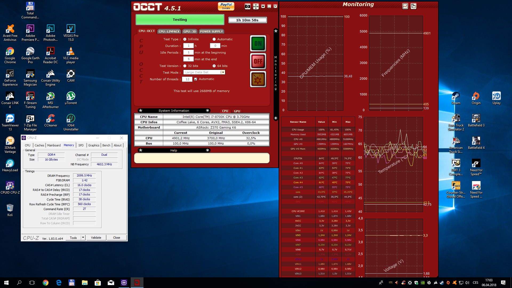Open CPU-Z Tools dropdown arrow

83,238
